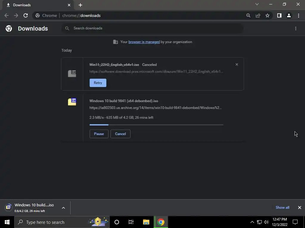Viewport: 305px width, 228px height.
Task: Open File Explorer from taskbar
Action: pos(146,222)
